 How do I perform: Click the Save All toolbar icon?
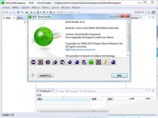click(14, 12)
